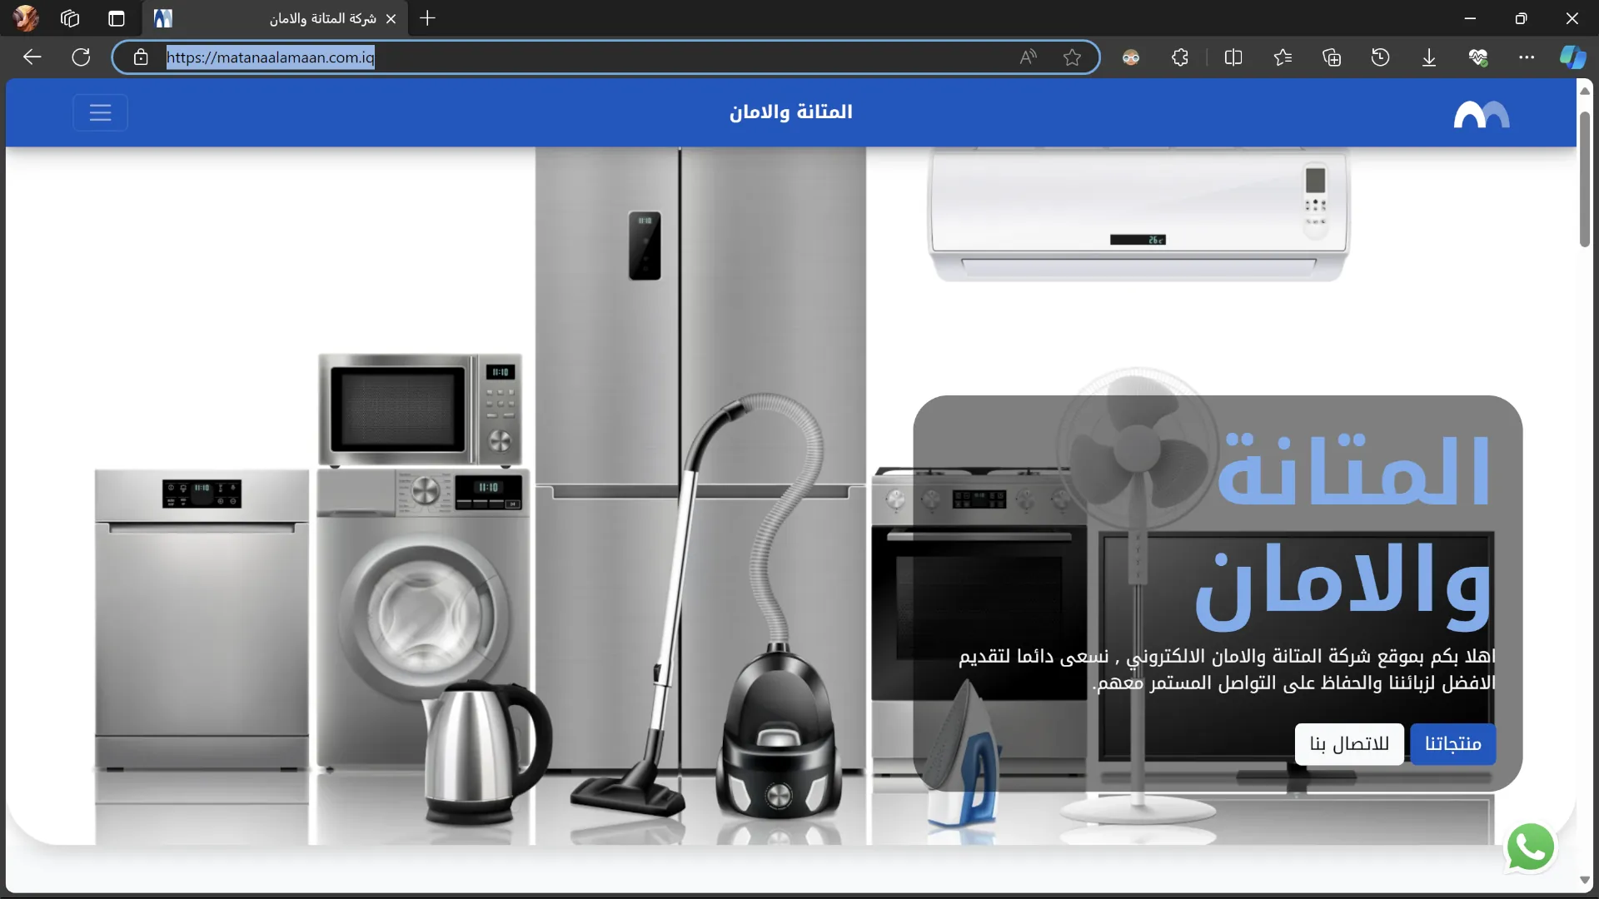Open the hamburger navigation menu
Image resolution: width=1599 pixels, height=899 pixels.
coord(100,112)
